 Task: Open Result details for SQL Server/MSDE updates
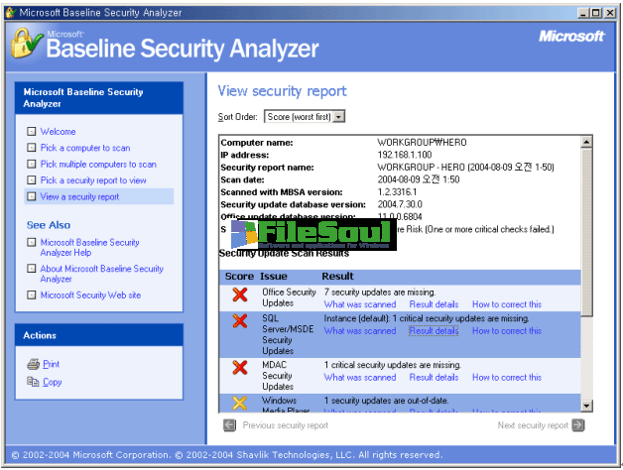pos(434,331)
